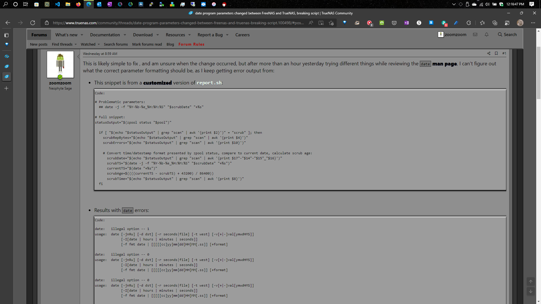The width and height of the screenshot is (541, 304).
Task: Open the customized link in post
Action: pyautogui.click(x=158, y=83)
